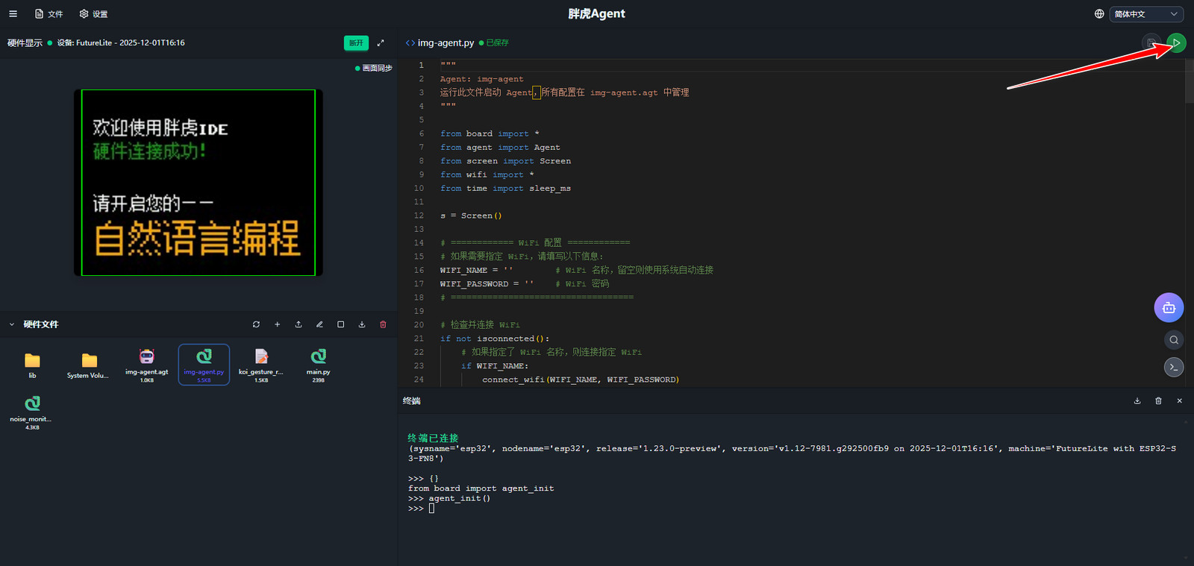Clear the terminal with the trash icon

tap(1158, 401)
